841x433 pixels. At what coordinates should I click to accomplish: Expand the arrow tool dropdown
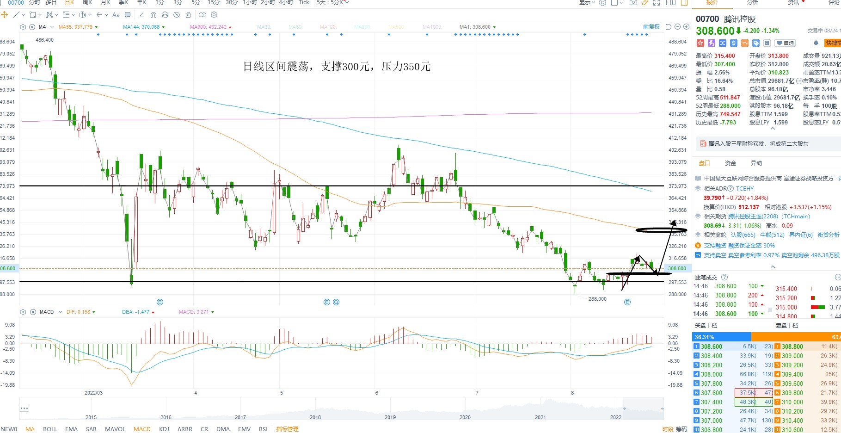[106, 15]
